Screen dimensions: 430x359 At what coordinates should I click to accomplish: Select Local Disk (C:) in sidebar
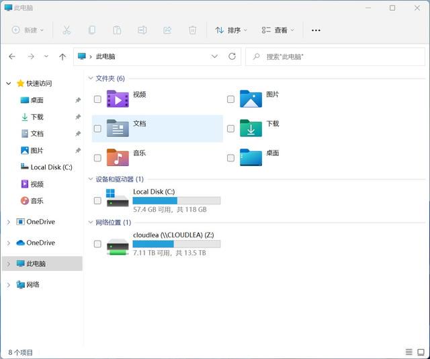pyautogui.click(x=51, y=167)
